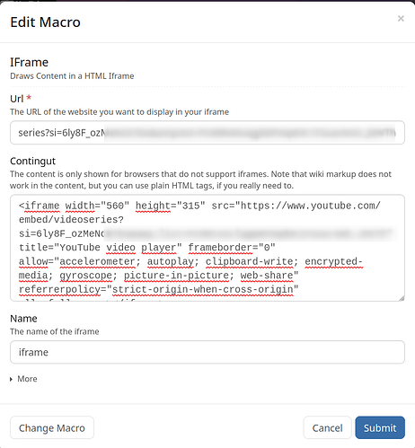Click the red required asterisk

29,98
